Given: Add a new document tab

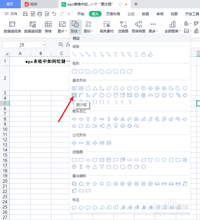Looking at the screenshot, I should [136, 4].
